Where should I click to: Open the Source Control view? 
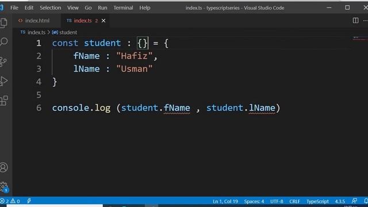pos(3,62)
